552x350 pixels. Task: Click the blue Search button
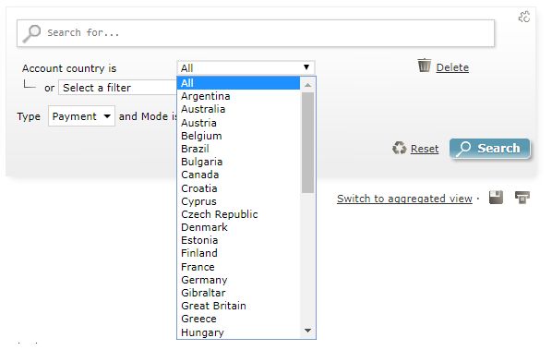click(x=489, y=149)
